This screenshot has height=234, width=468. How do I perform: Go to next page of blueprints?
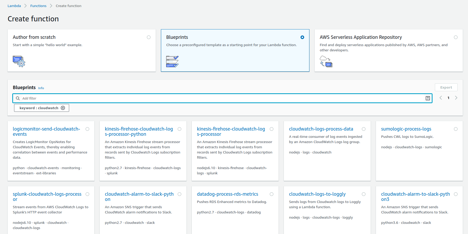[x=456, y=98]
